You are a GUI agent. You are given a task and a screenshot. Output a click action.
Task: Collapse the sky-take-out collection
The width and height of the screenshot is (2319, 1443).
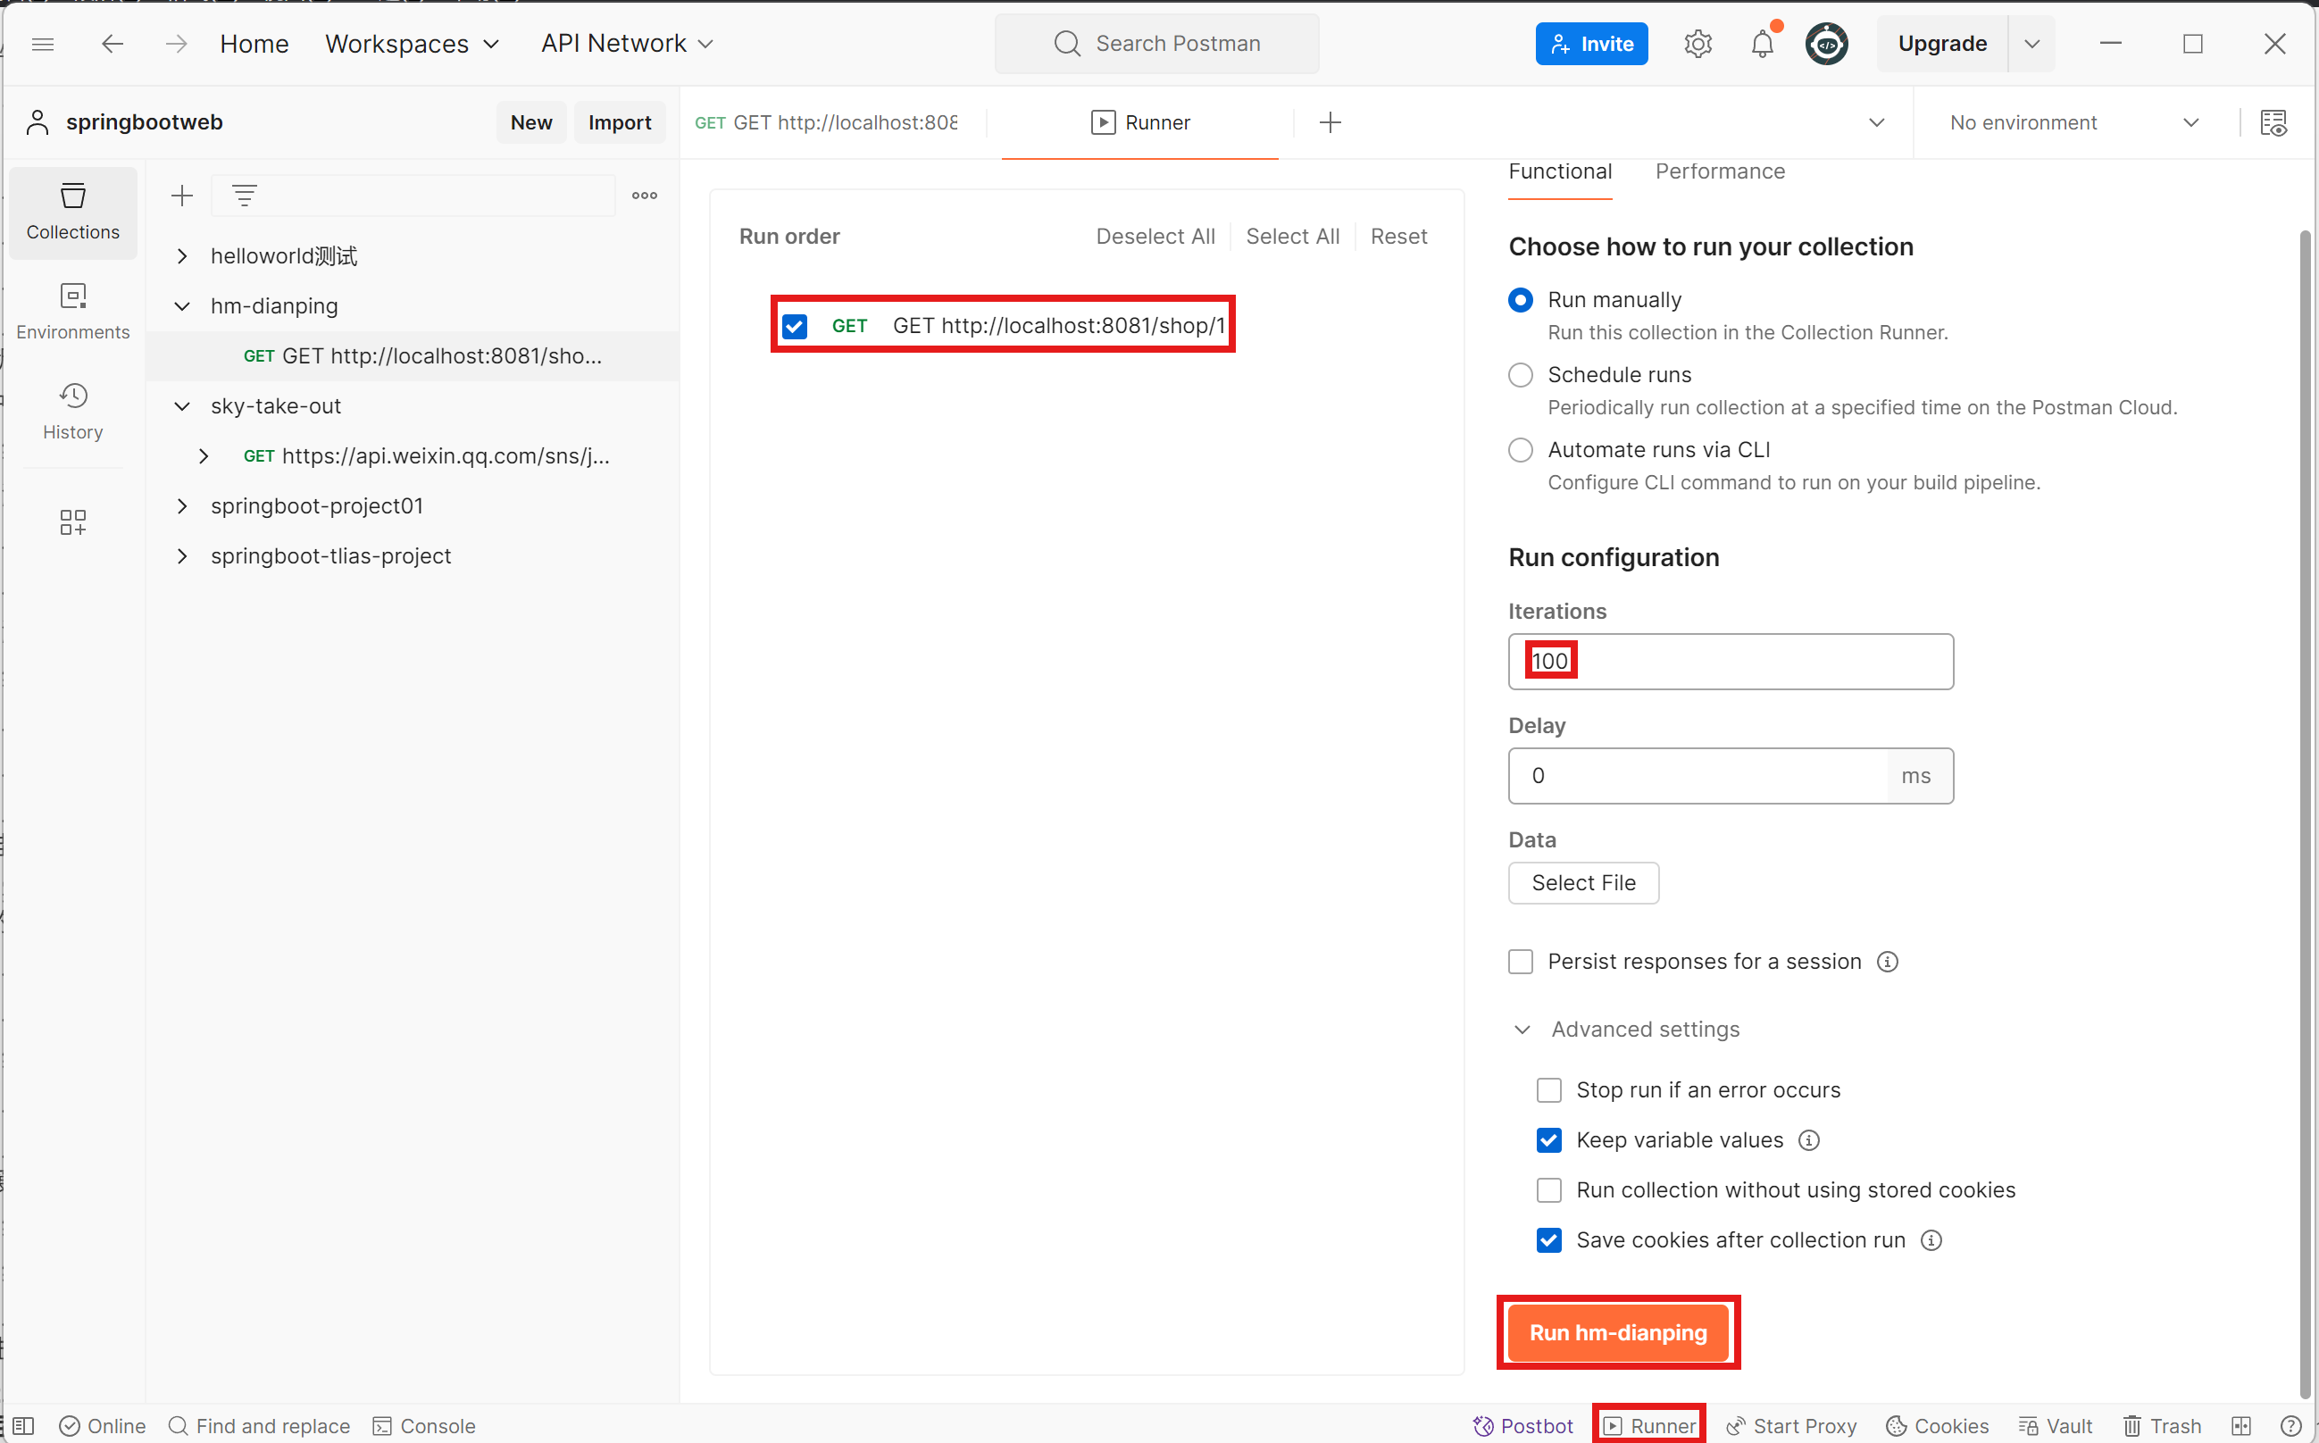coord(182,405)
